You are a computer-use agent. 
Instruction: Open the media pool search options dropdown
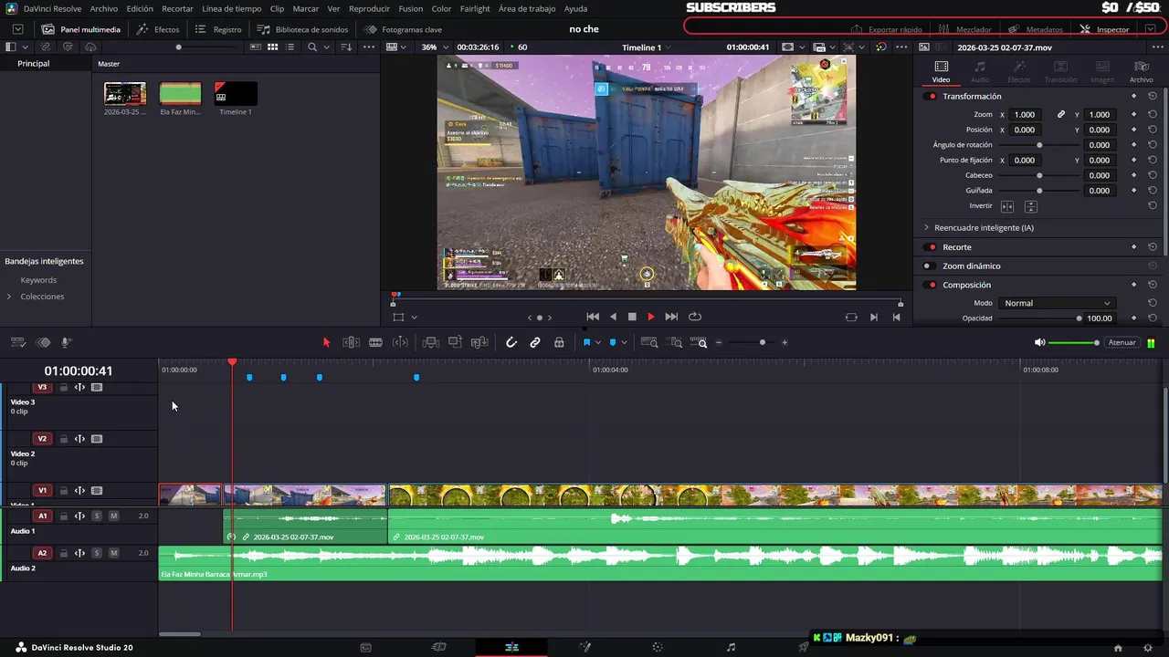click(x=327, y=47)
